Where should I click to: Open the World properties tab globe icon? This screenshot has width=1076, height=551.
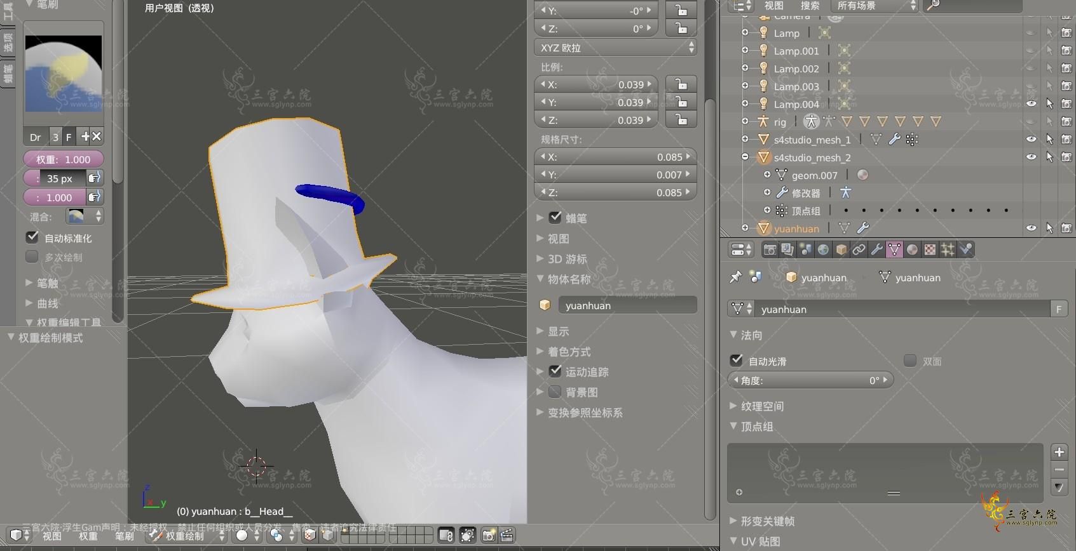[x=823, y=249]
